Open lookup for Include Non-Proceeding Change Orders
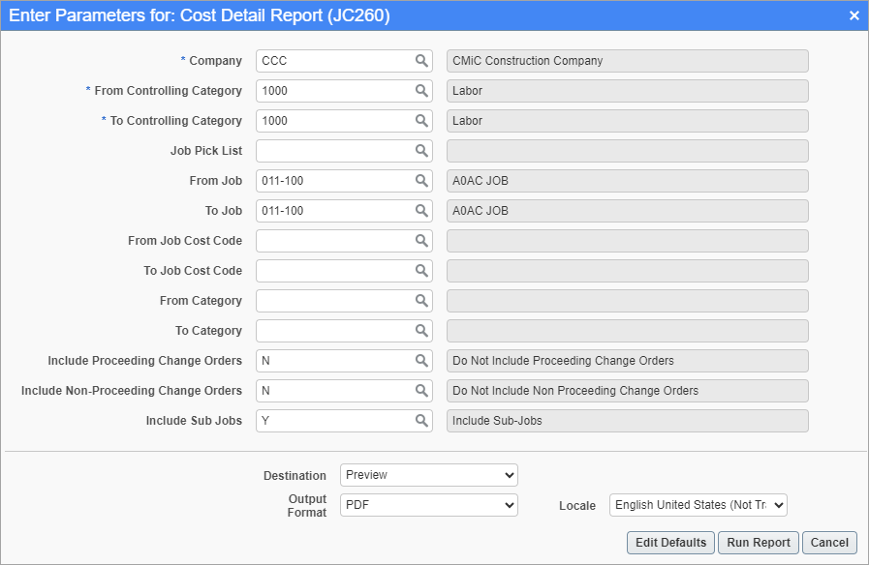Screen dimensions: 869x565 click(x=421, y=391)
